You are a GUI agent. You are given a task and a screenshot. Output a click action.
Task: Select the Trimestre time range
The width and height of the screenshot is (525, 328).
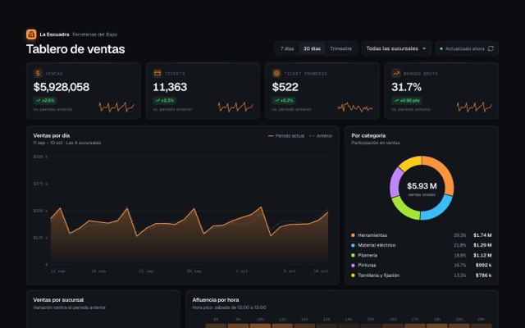(x=341, y=48)
